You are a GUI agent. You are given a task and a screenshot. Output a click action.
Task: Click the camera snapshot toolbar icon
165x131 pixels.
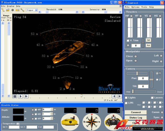tap(18, 10)
